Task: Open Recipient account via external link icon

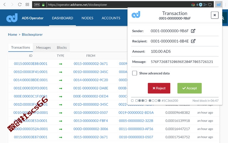Action: [x=193, y=41]
